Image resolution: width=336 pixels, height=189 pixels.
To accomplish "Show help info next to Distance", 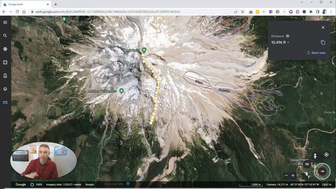I will [288, 36].
